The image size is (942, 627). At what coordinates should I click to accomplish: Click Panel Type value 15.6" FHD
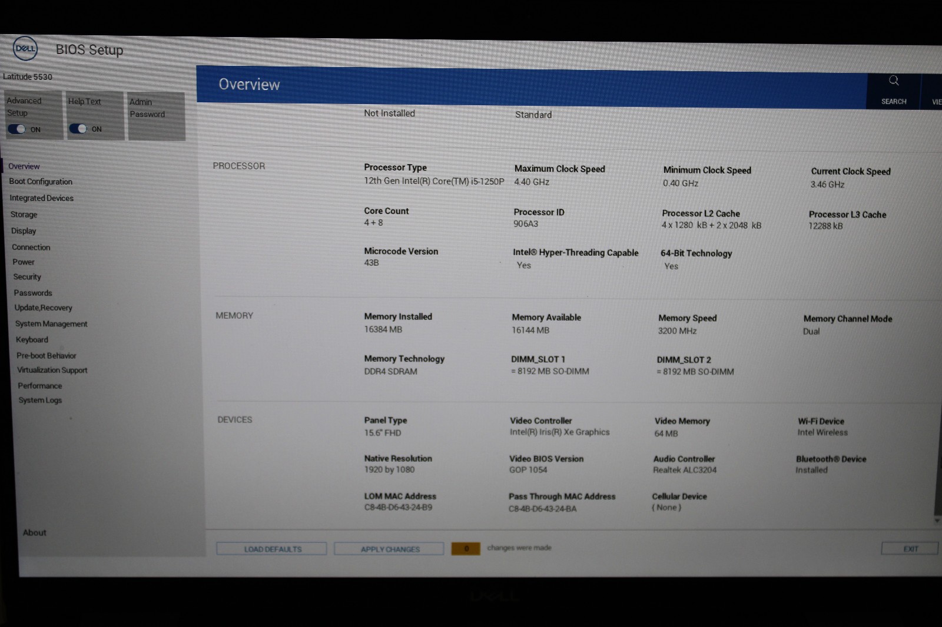[x=382, y=433]
